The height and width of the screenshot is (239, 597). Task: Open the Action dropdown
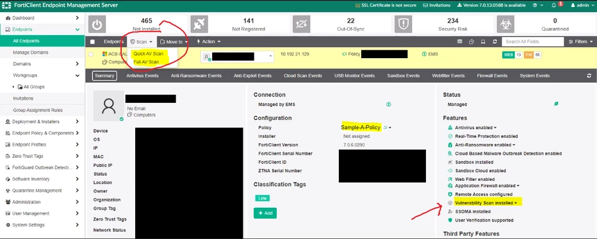click(x=208, y=42)
